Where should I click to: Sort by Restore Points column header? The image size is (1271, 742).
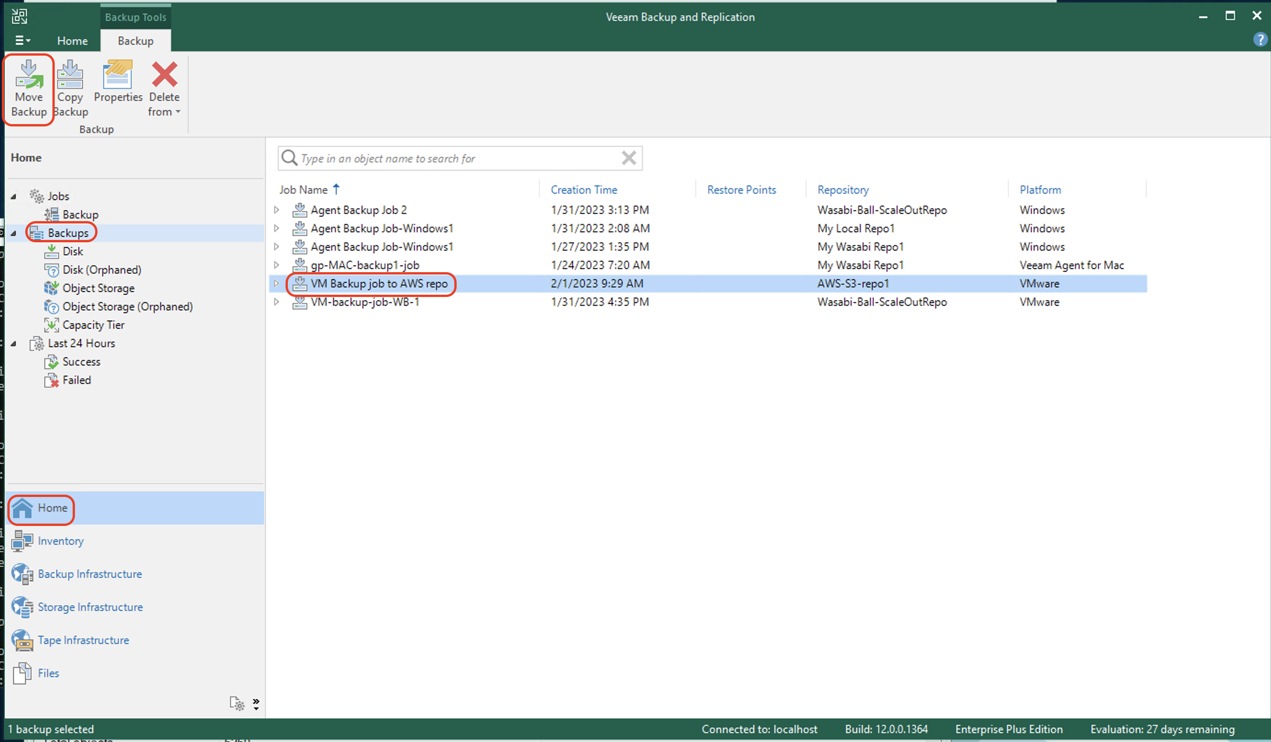click(x=741, y=189)
